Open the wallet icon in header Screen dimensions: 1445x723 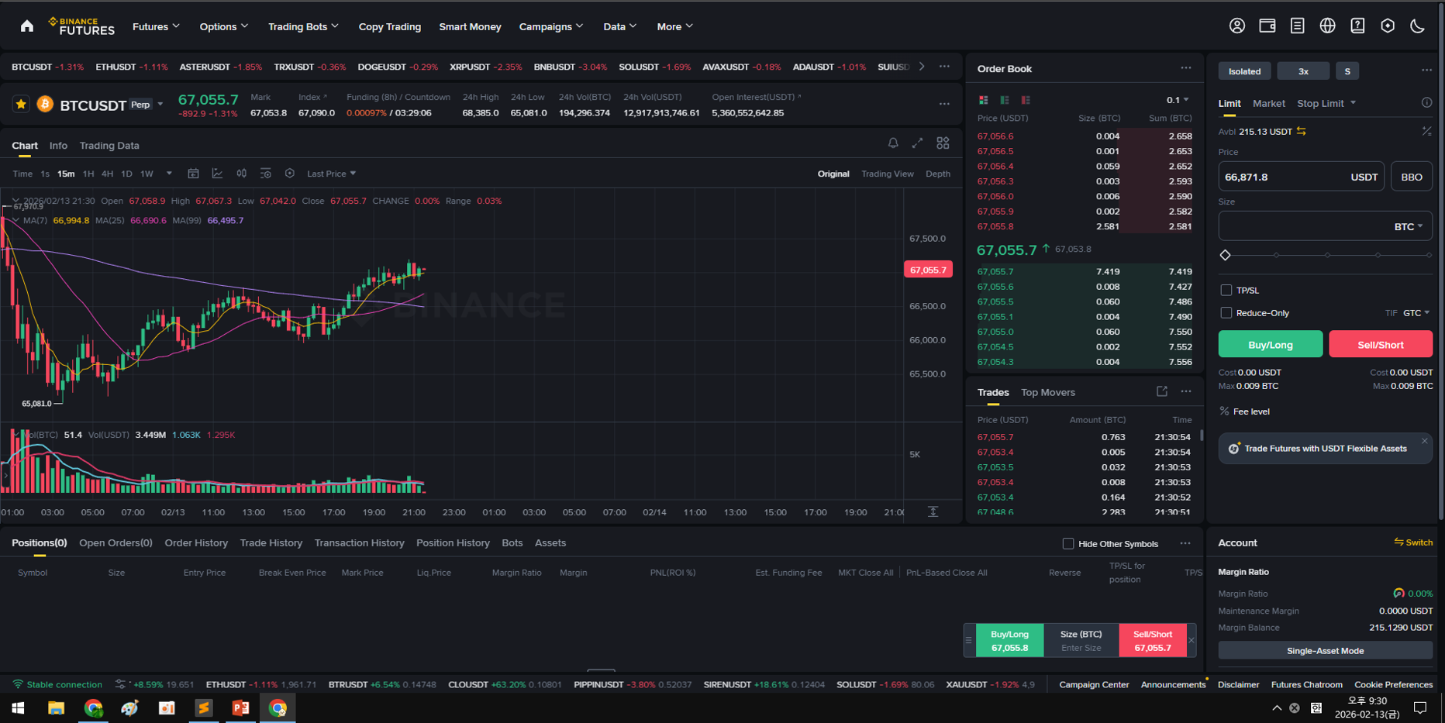pos(1267,26)
